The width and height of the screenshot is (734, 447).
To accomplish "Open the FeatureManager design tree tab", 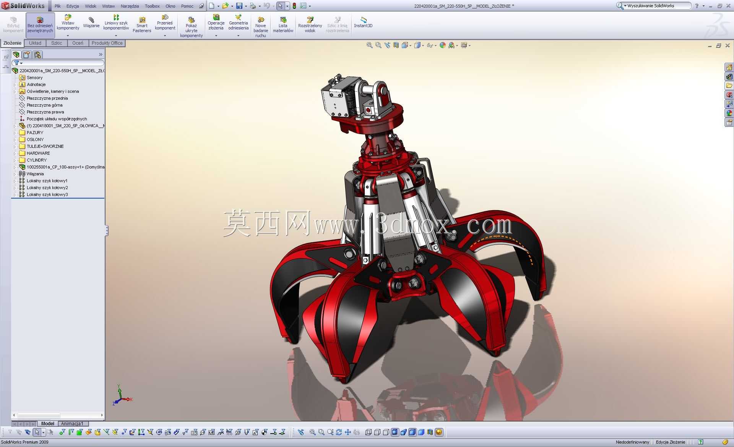I will pos(16,55).
